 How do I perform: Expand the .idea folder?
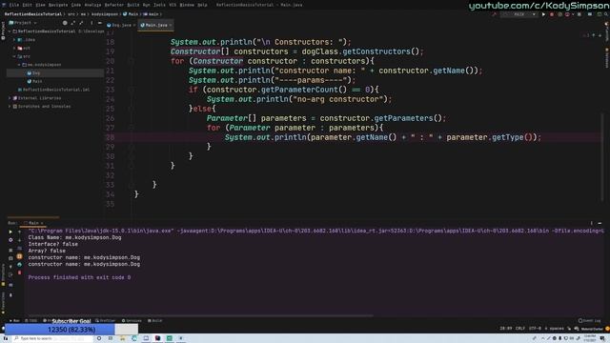[14, 40]
